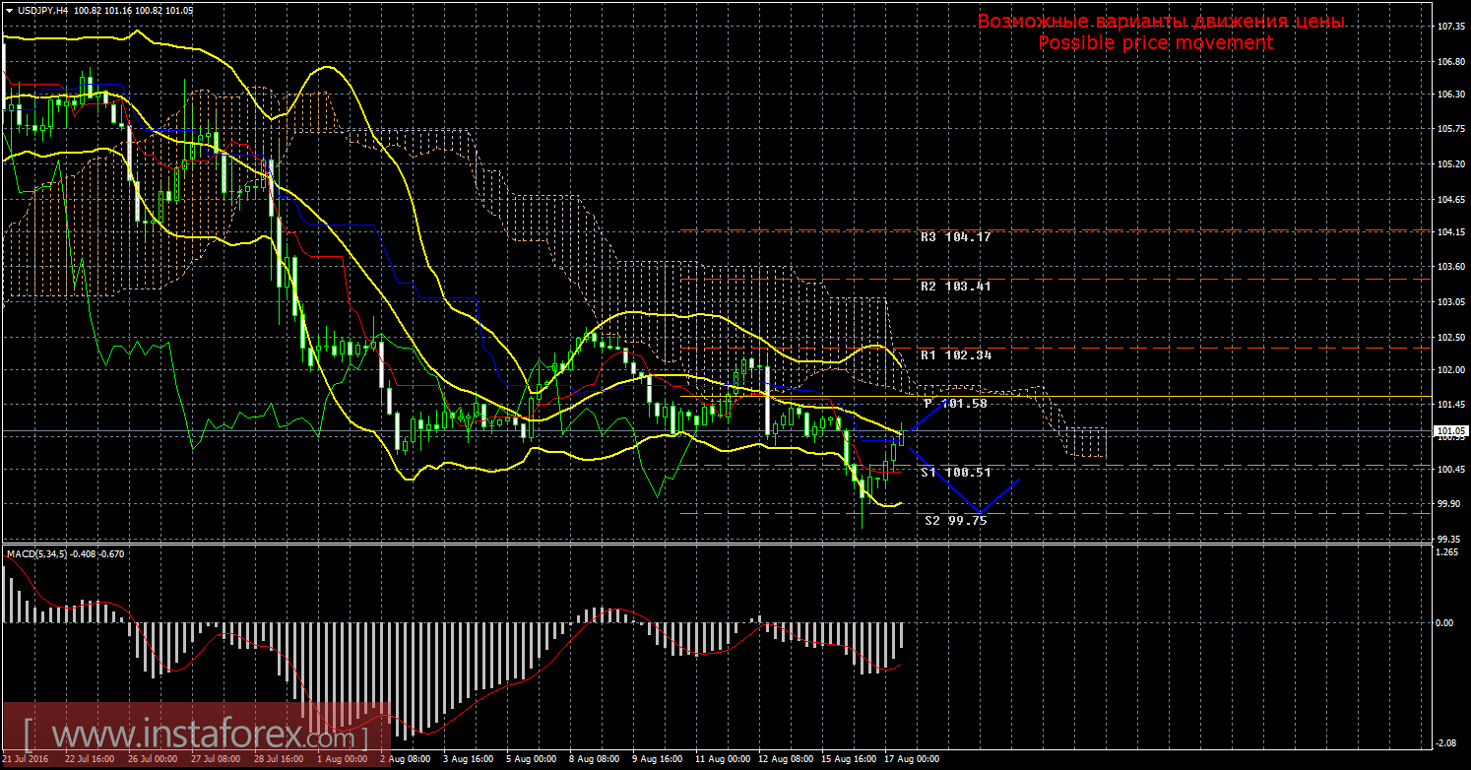Click the Russian red heading text

pos(1160,22)
